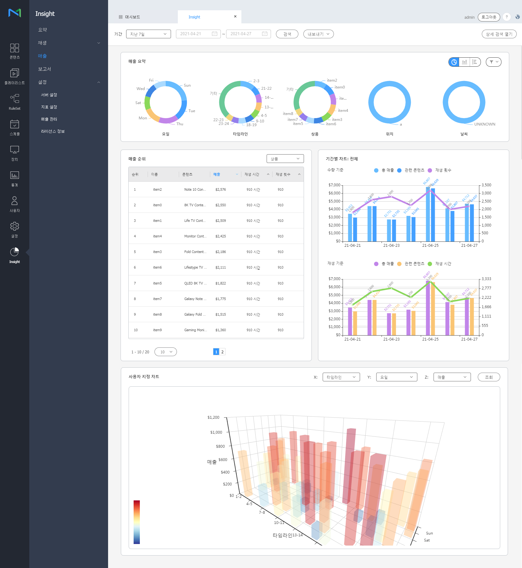Switch sales summary to horizontal bar view
Screen dimensions: 522x568
(475, 62)
